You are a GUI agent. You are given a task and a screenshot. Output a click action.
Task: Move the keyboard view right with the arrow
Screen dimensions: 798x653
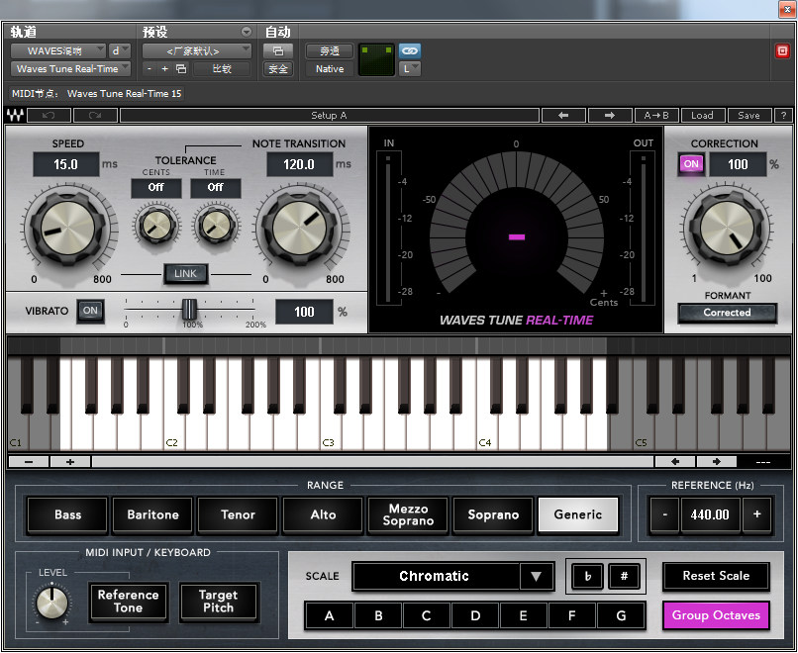717,462
